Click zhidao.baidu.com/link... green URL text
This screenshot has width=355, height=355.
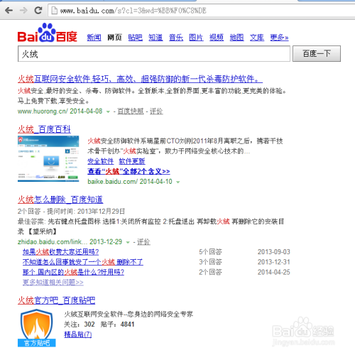53,241
